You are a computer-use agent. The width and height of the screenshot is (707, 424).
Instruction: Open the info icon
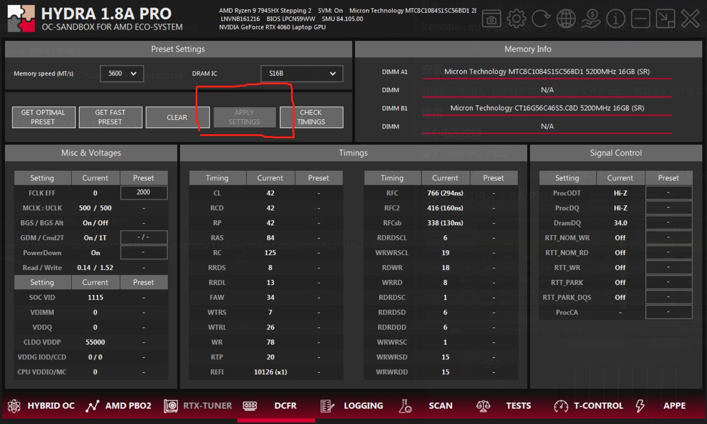tap(616, 19)
